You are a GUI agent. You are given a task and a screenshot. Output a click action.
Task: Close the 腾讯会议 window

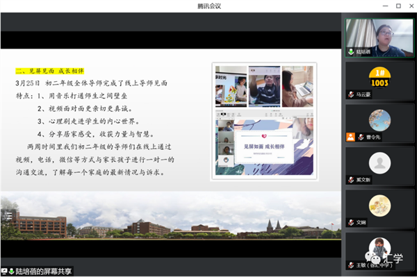click(x=411, y=6)
